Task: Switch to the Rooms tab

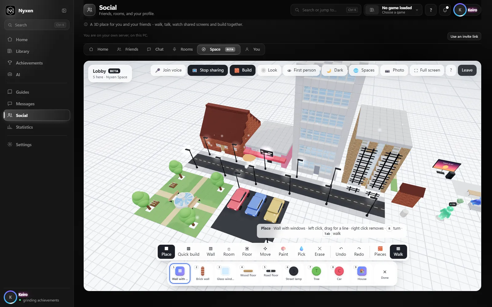Action: 183,49
